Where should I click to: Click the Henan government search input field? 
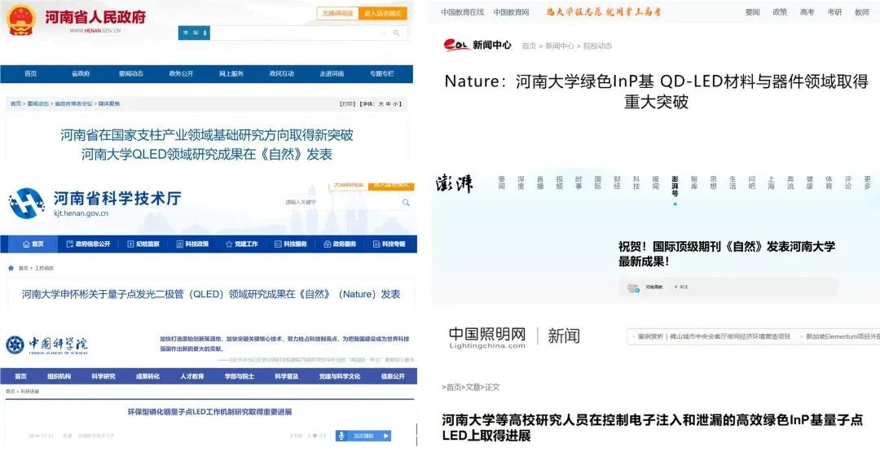tap(297, 33)
